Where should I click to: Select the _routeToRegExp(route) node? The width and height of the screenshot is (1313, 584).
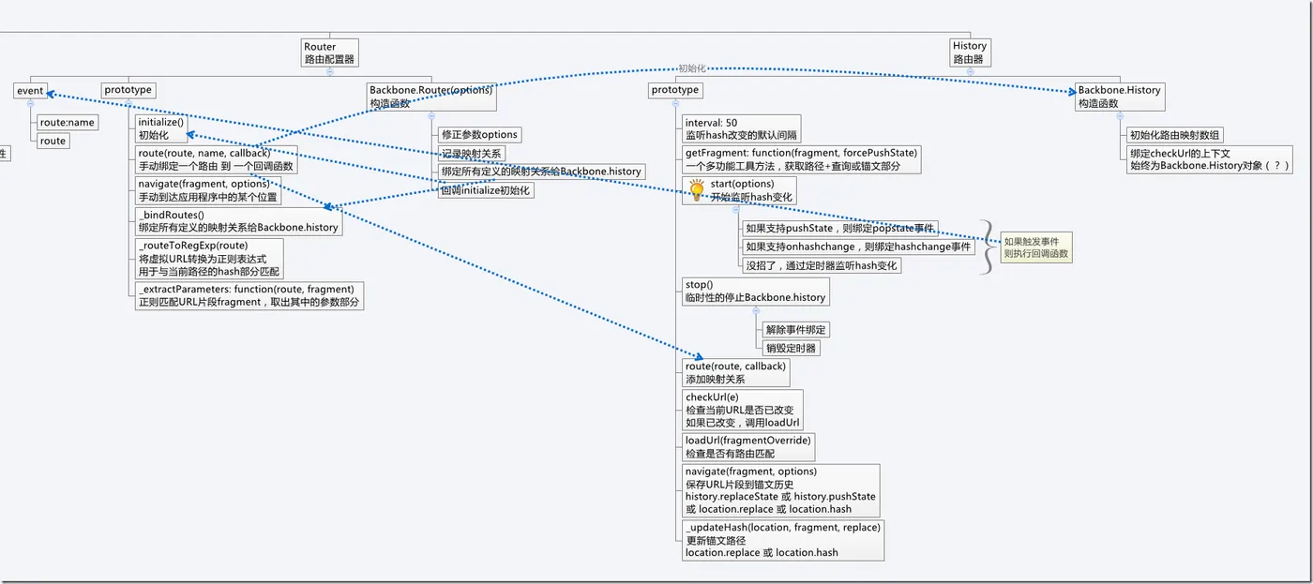[209, 259]
